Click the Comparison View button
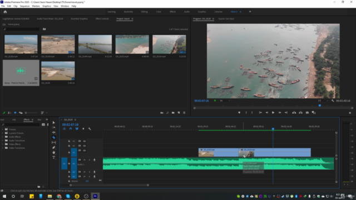Image resolution: width=356 pixels, height=200 pixels. 314,112
